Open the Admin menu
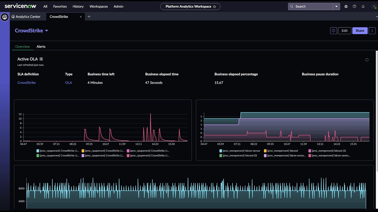Image resolution: width=378 pixels, height=212 pixels. (118, 6)
